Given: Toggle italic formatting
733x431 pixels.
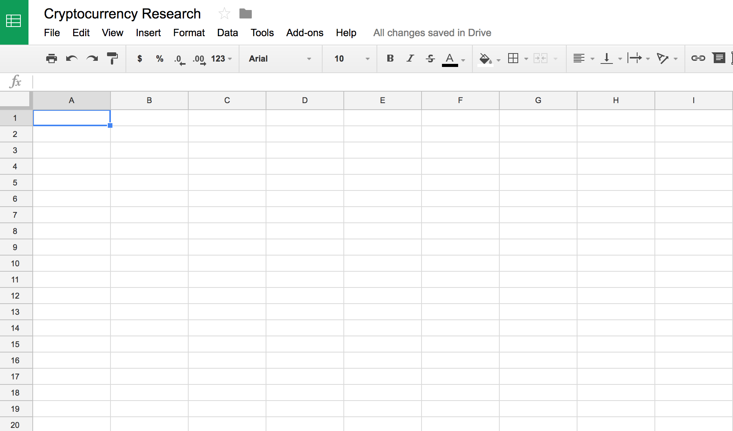Looking at the screenshot, I should coord(410,58).
